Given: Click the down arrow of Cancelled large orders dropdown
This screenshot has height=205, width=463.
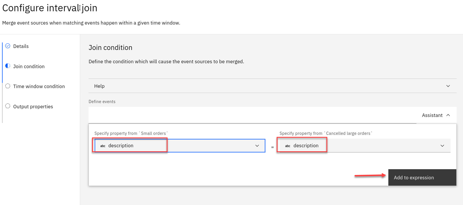Looking at the screenshot, I should click(x=442, y=146).
